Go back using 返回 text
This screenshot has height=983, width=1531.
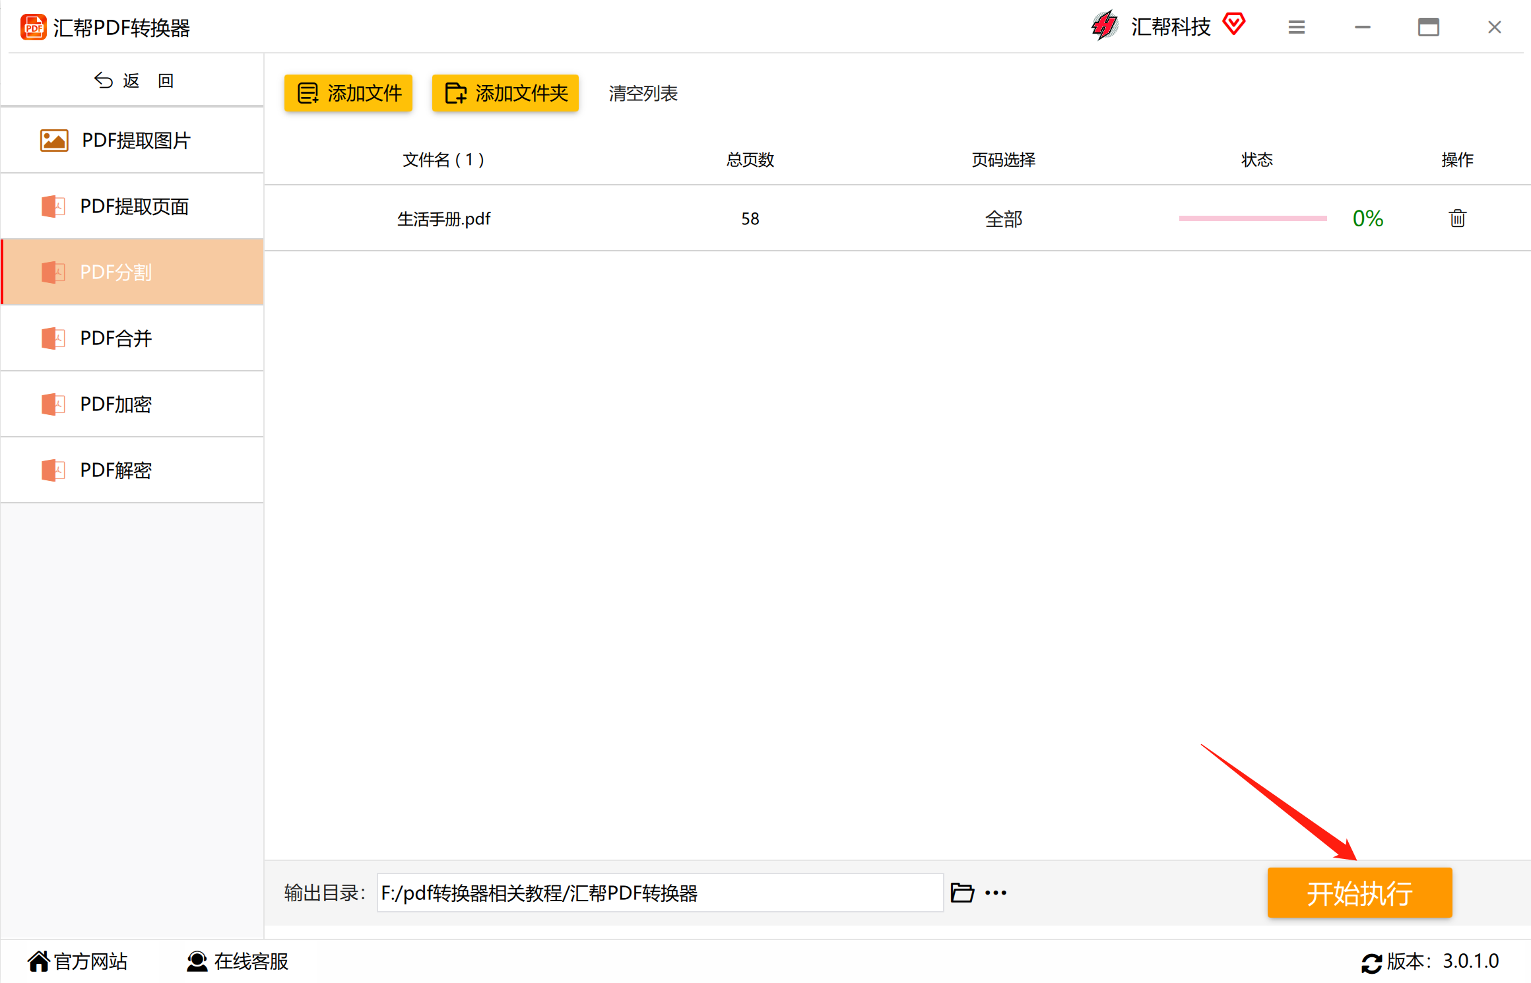[148, 80]
